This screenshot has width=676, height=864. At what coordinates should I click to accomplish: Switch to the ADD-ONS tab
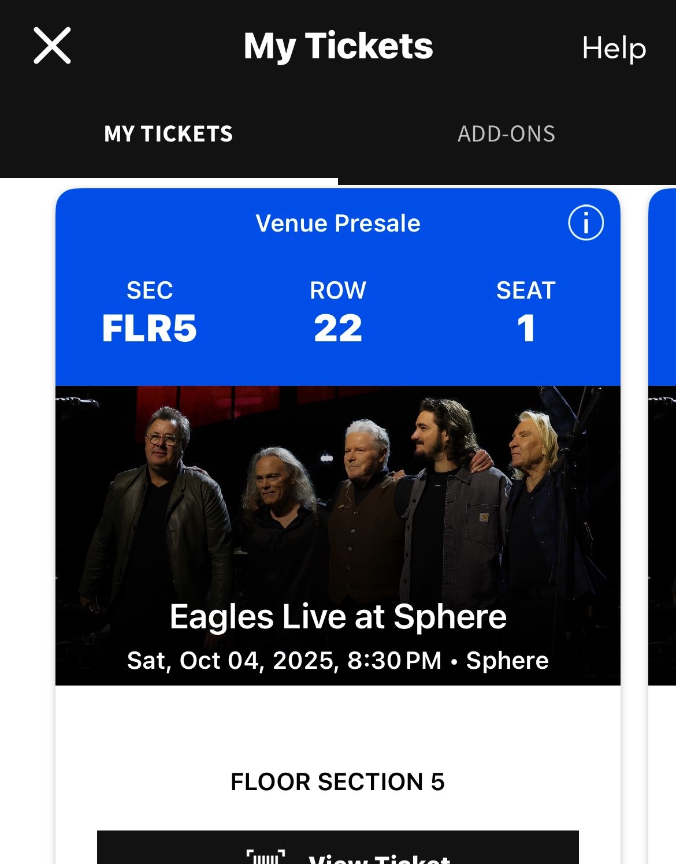[506, 134]
